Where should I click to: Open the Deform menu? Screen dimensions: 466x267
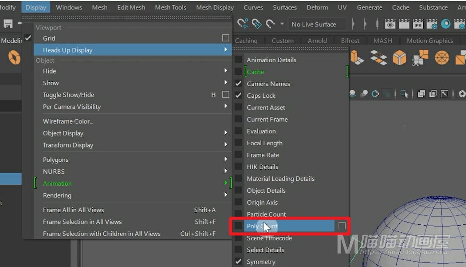(317, 7)
